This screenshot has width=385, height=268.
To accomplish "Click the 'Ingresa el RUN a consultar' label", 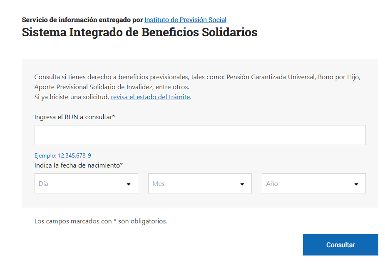I will click(x=75, y=117).
